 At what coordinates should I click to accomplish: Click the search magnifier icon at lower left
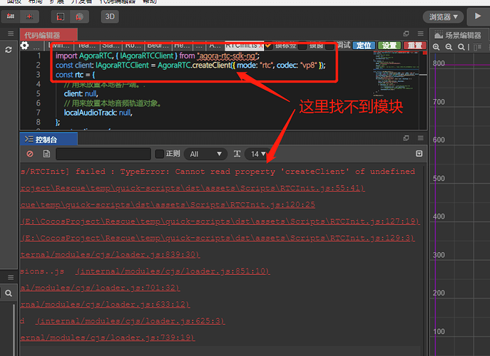click(9, 293)
